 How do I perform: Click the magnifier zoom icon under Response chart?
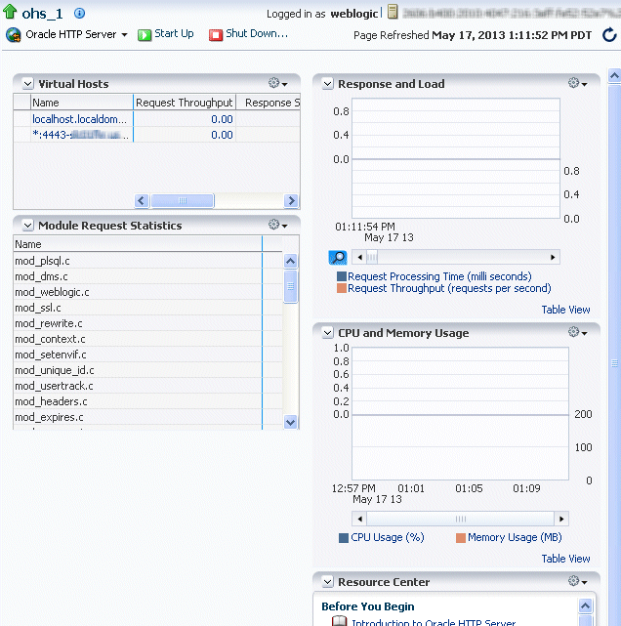338,258
